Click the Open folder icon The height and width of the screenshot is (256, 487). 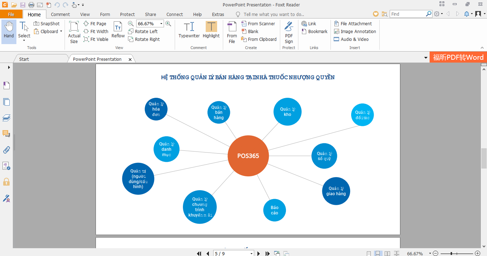[x=14, y=5]
